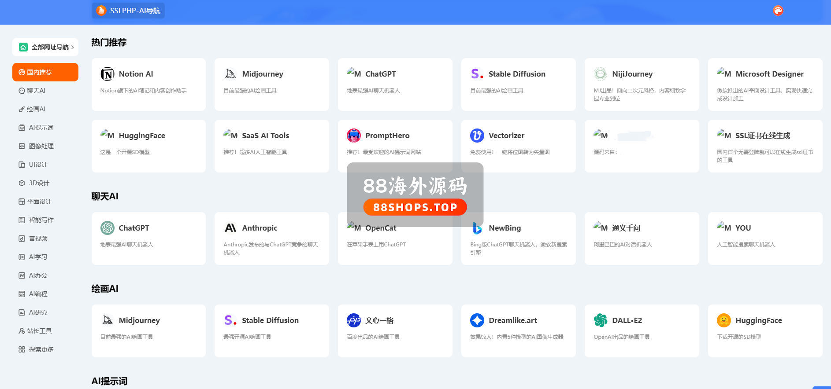Open the NijiJourney card title
This screenshot has width=831, height=389.
click(x=632, y=74)
